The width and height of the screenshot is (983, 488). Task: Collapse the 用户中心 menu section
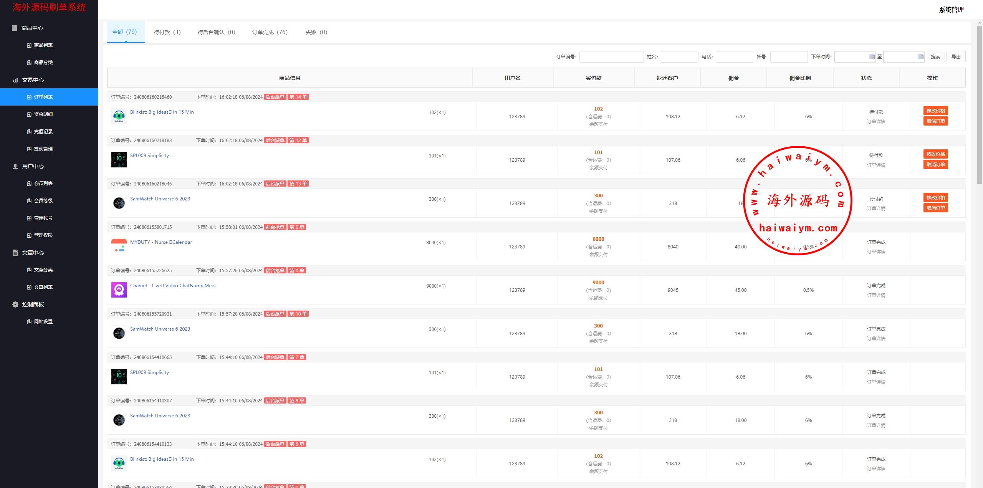(x=33, y=166)
